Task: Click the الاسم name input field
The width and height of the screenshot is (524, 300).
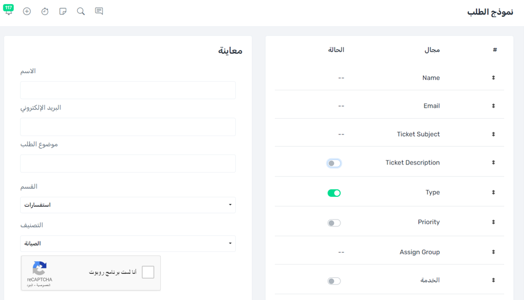Action: [x=128, y=90]
